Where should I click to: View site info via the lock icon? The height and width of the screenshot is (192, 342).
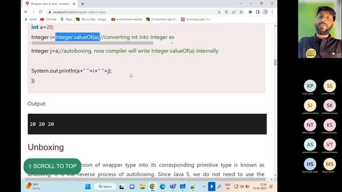coord(50,12)
